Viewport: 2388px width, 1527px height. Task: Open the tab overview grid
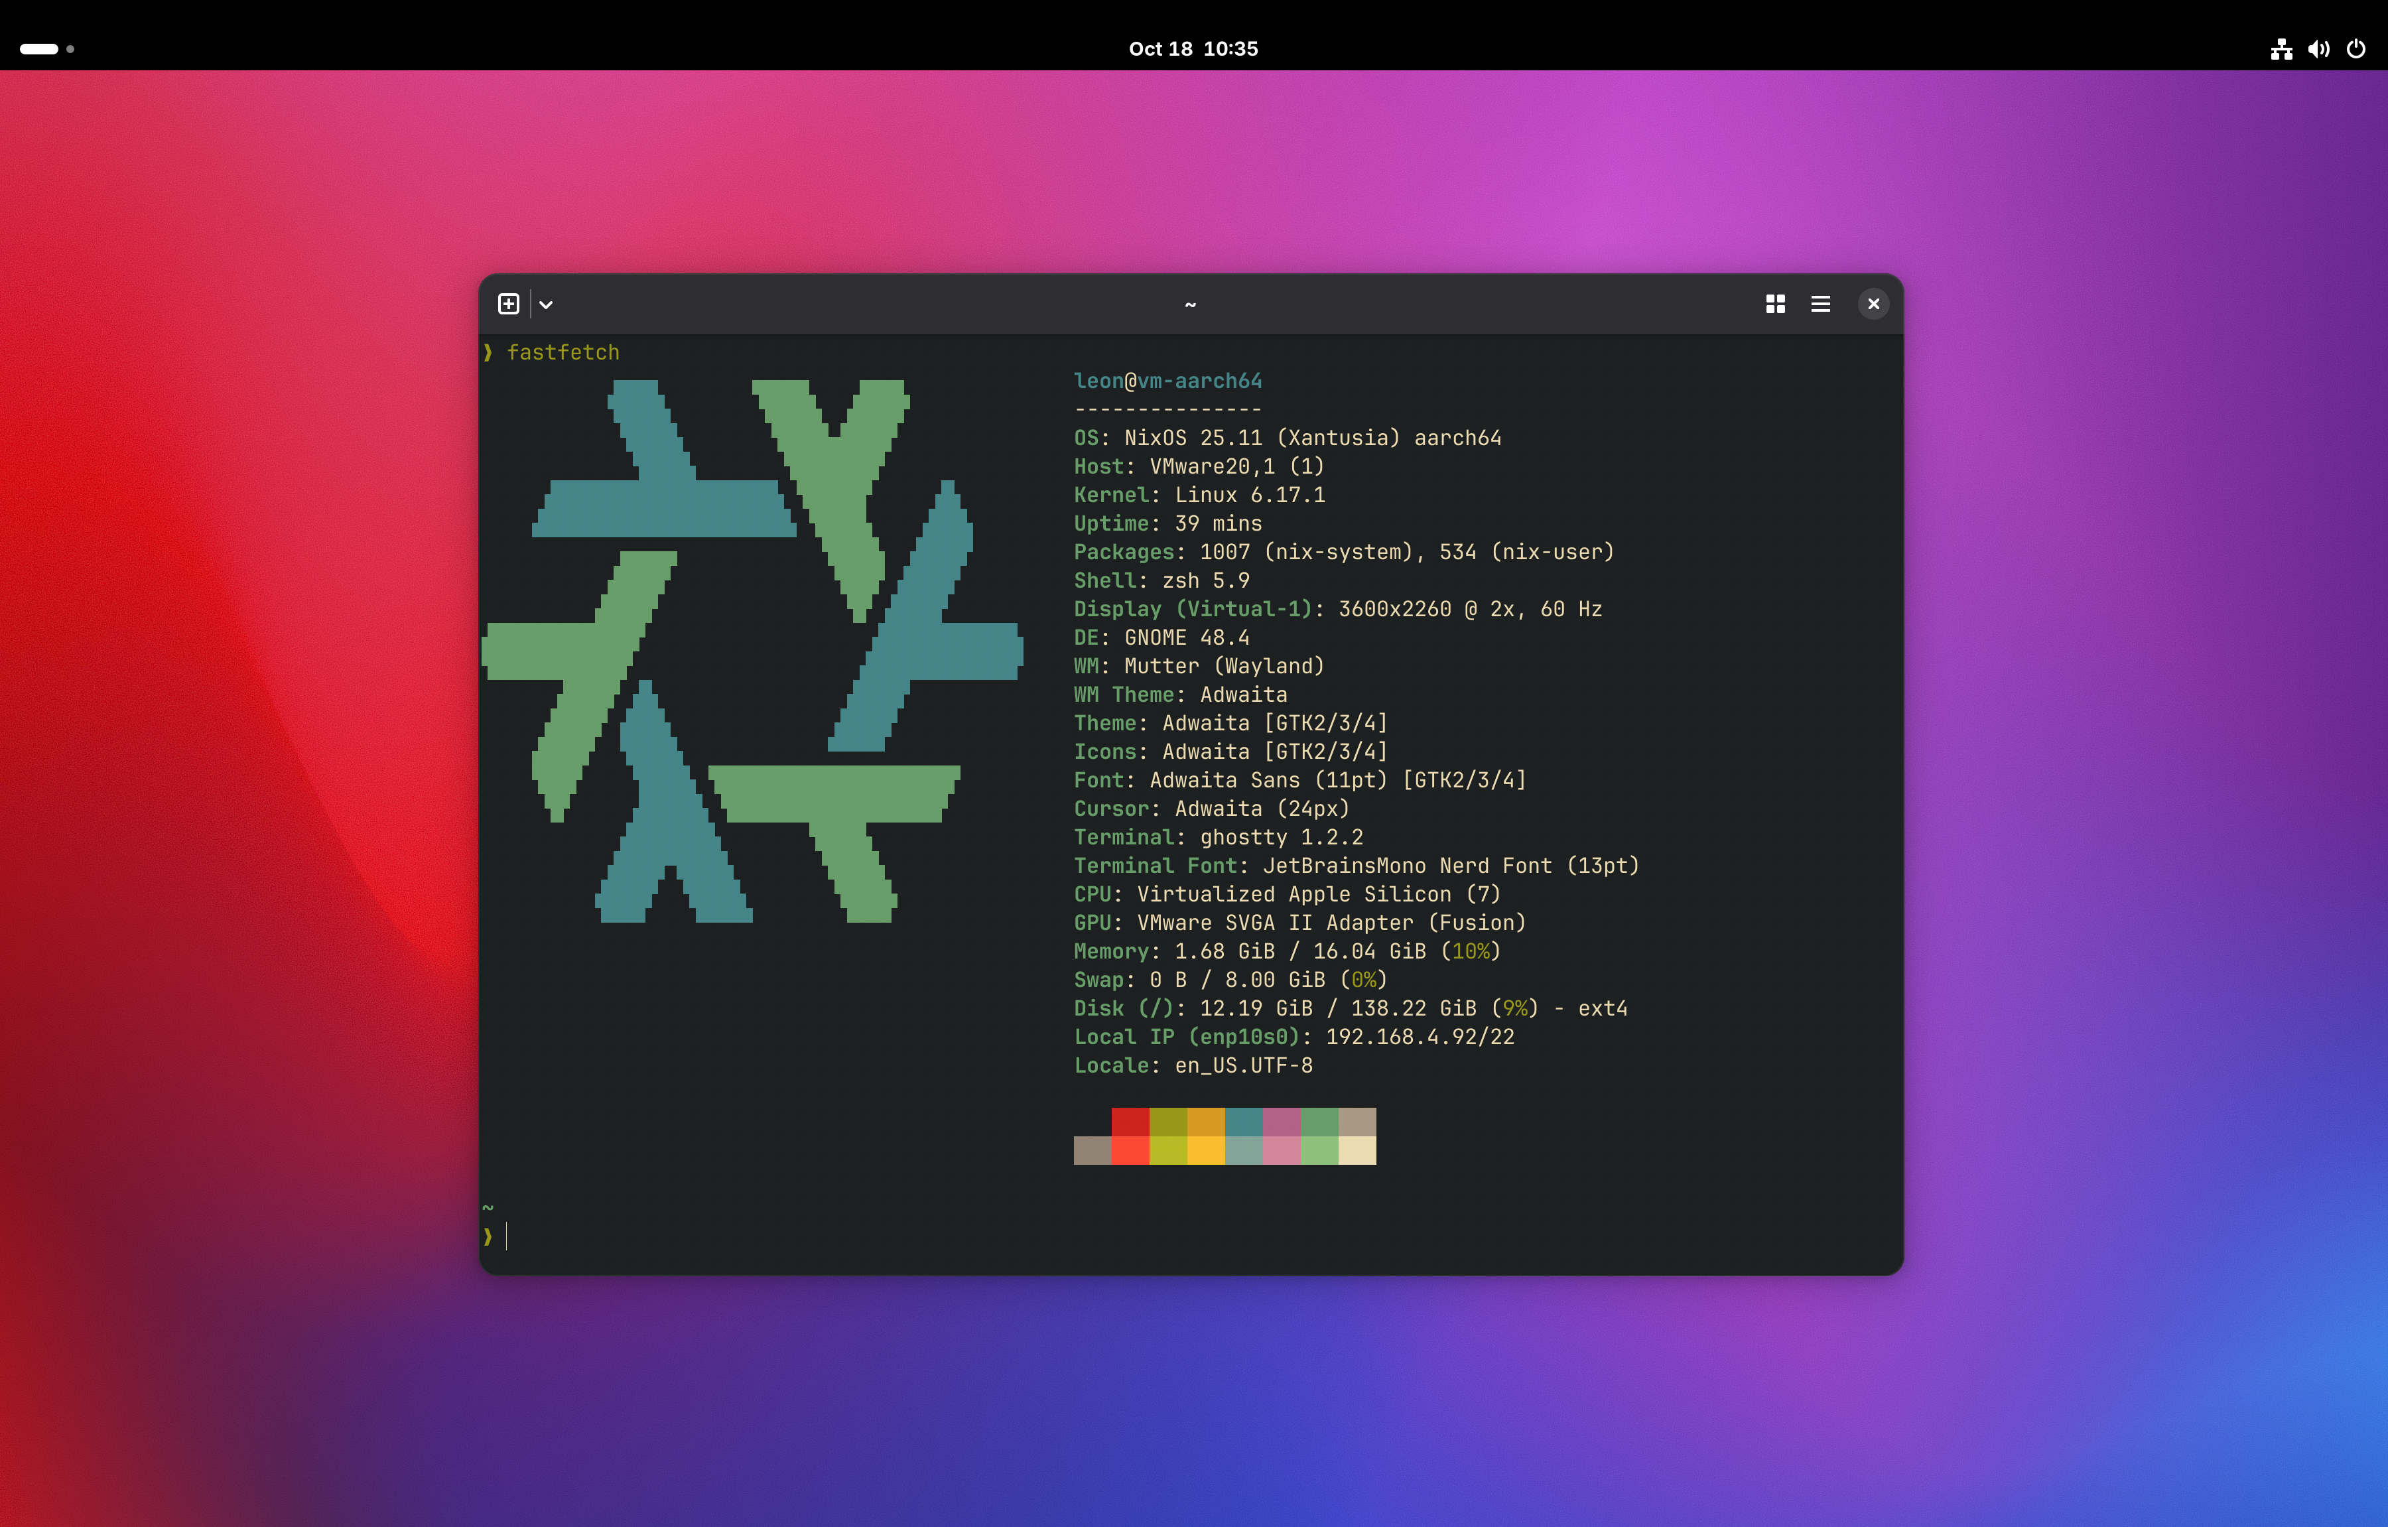click(x=1775, y=303)
